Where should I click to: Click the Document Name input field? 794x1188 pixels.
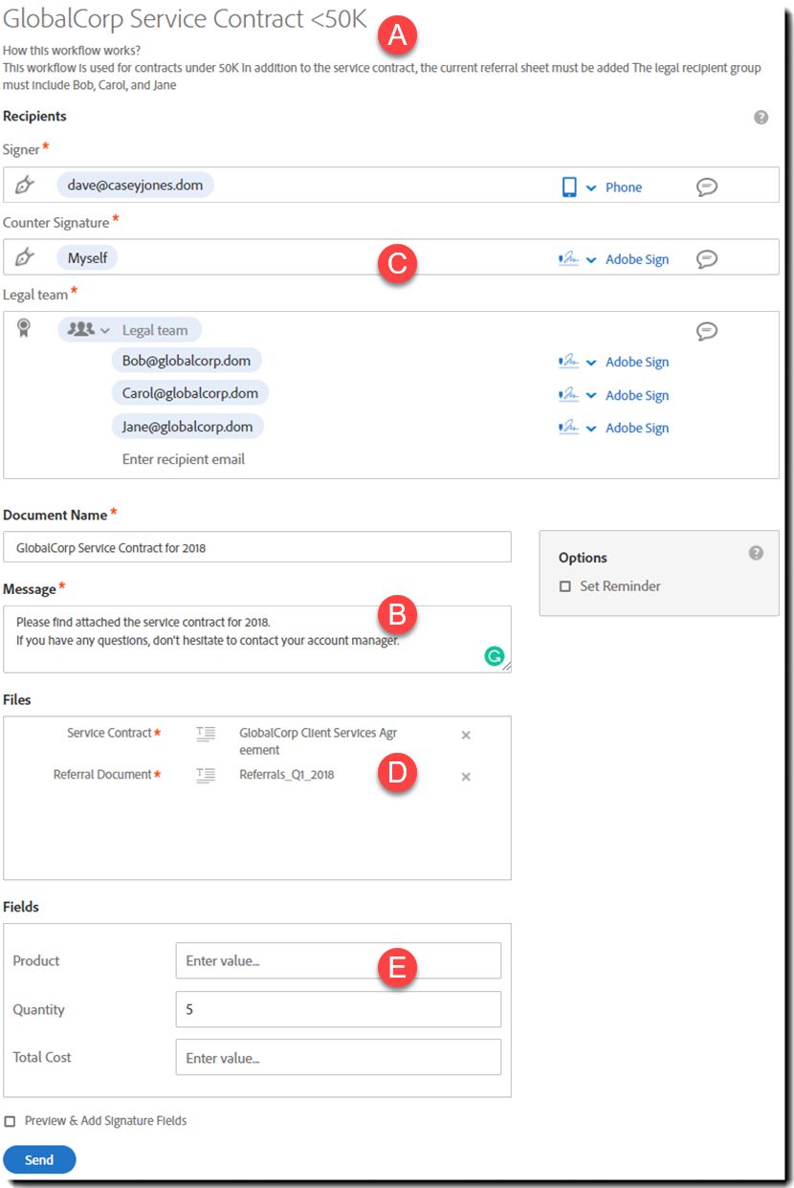(257, 547)
